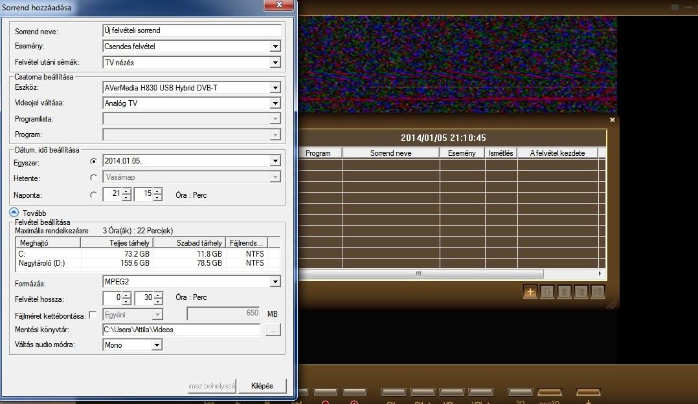
Task: Open the Egyszer date dropdown 2014.01.05.
Action: (275, 161)
